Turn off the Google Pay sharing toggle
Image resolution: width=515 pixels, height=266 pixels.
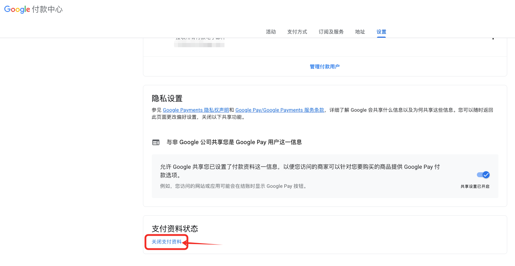483,175
